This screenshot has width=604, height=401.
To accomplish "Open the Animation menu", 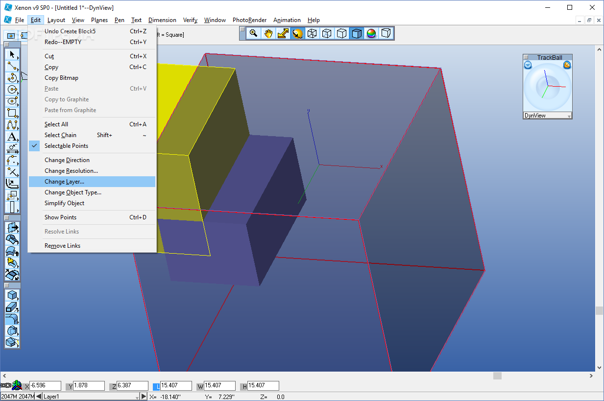I will [x=287, y=20].
